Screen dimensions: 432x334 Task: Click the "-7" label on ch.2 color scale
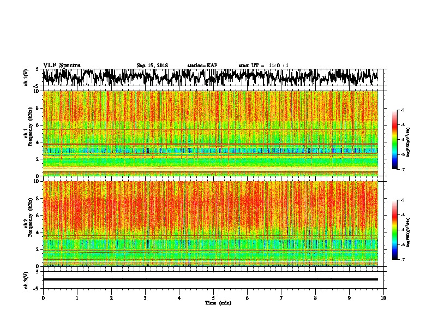point(402,259)
